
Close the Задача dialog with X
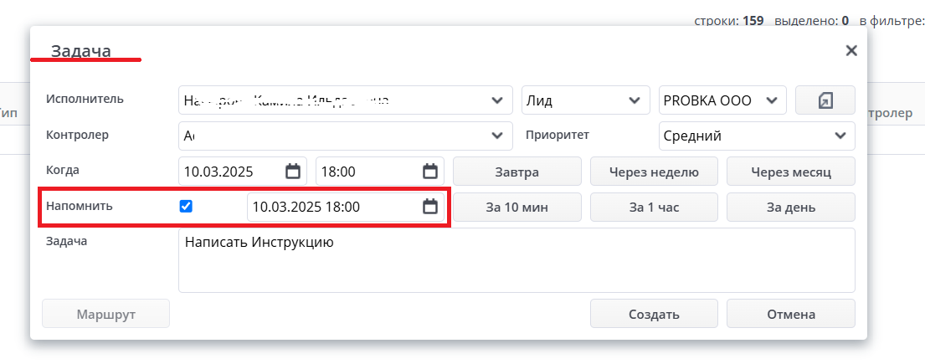(x=851, y=50)
